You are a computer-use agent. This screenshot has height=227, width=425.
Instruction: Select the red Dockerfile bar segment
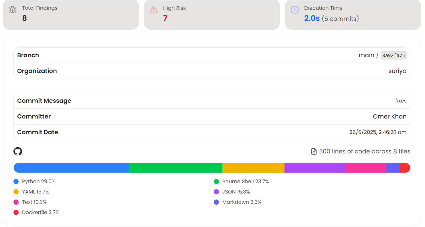point(405,168)
